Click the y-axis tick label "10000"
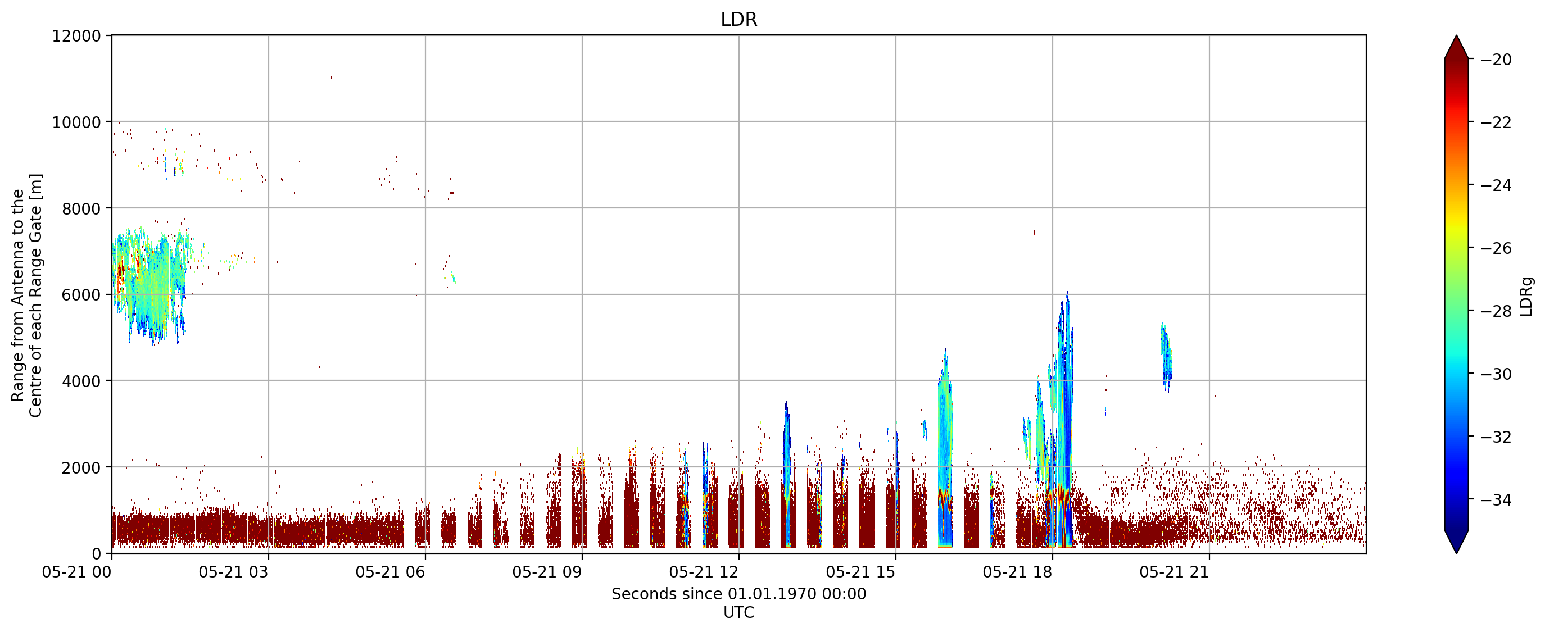The width and height of the screenshot is (1545, 632). click(77, 122)
